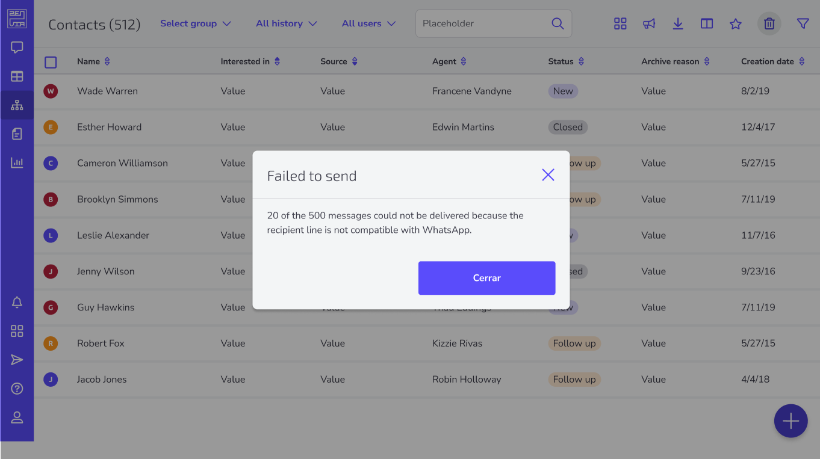
Task: Open the filter funnel icon
Action: (x=803, y=23)
